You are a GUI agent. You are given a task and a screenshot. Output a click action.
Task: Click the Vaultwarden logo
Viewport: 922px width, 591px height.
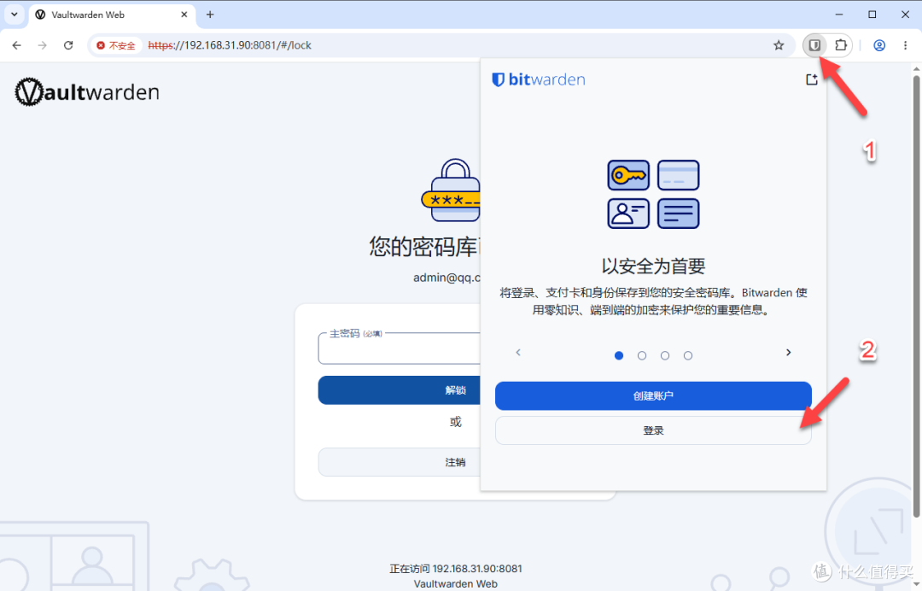[87, 91]
